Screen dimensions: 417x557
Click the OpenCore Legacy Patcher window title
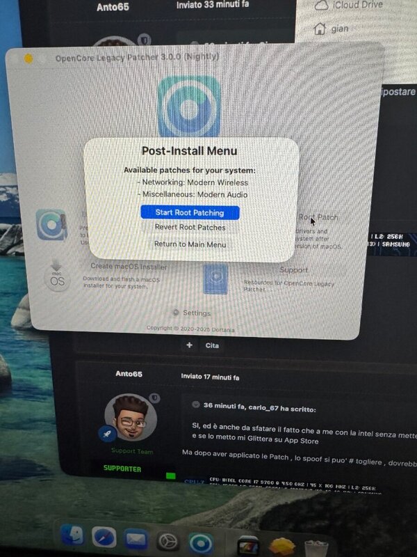[137, 57]
